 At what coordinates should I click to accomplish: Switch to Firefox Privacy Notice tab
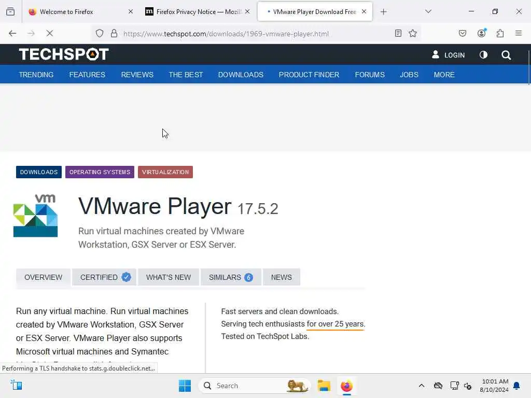198,11
